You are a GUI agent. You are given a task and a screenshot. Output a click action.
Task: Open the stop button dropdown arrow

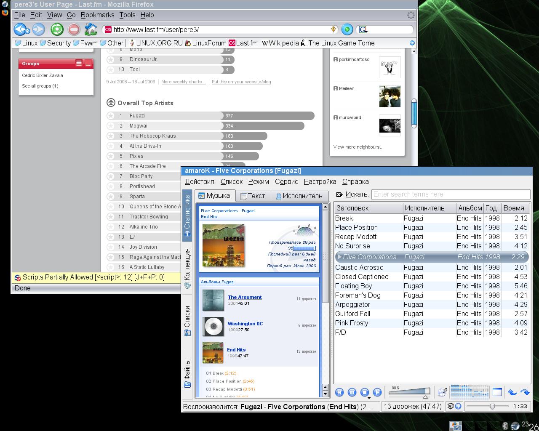click(x=369, y=398)
